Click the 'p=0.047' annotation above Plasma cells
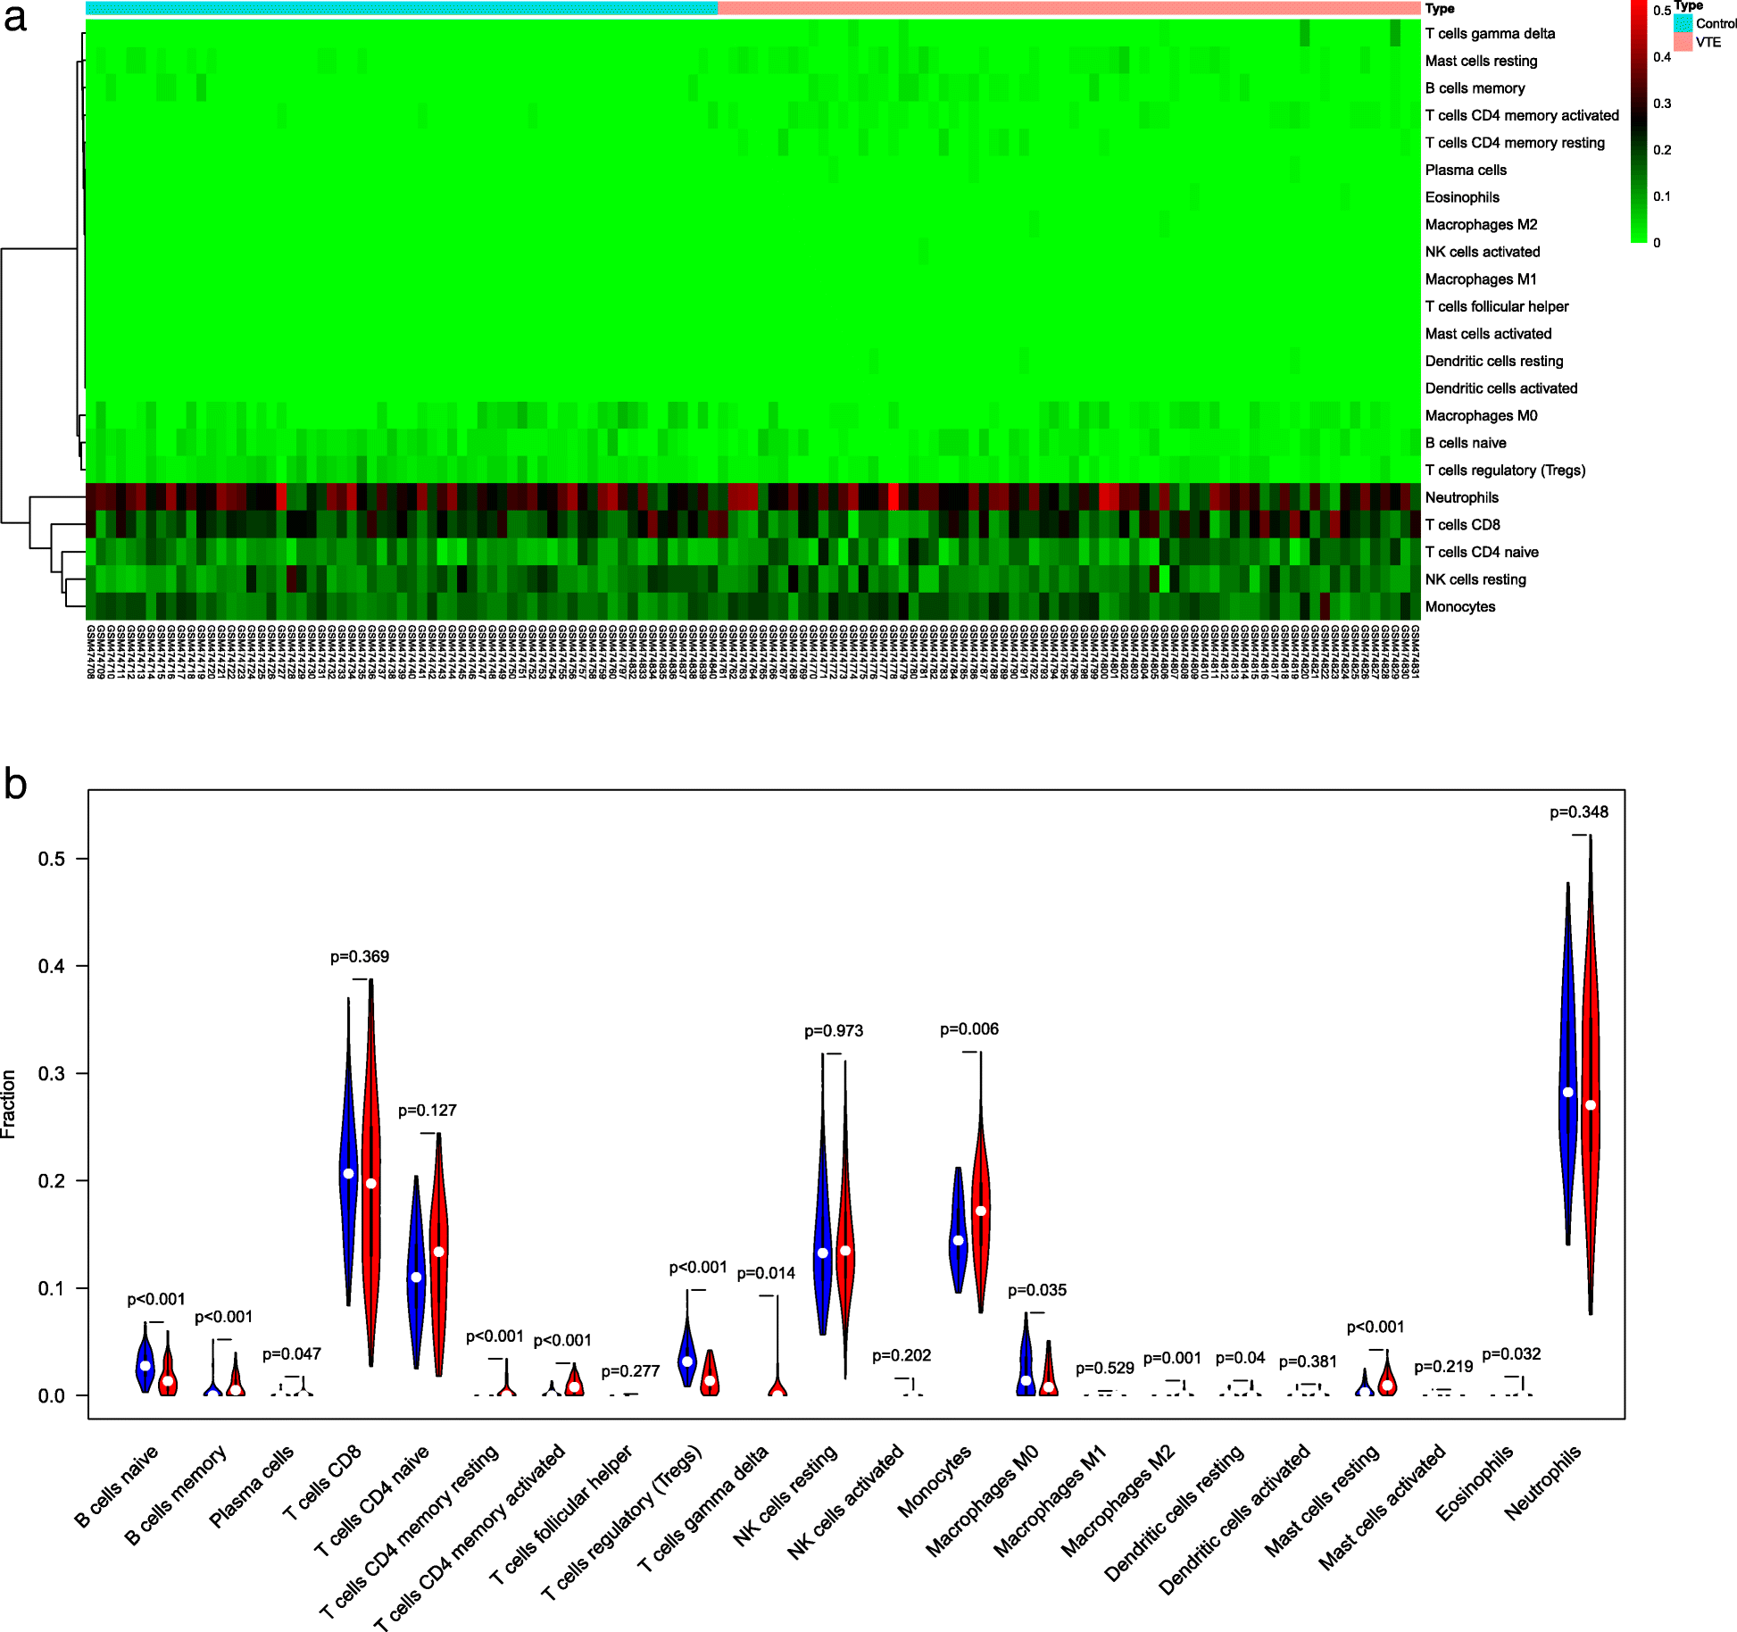 (292, 1354)
